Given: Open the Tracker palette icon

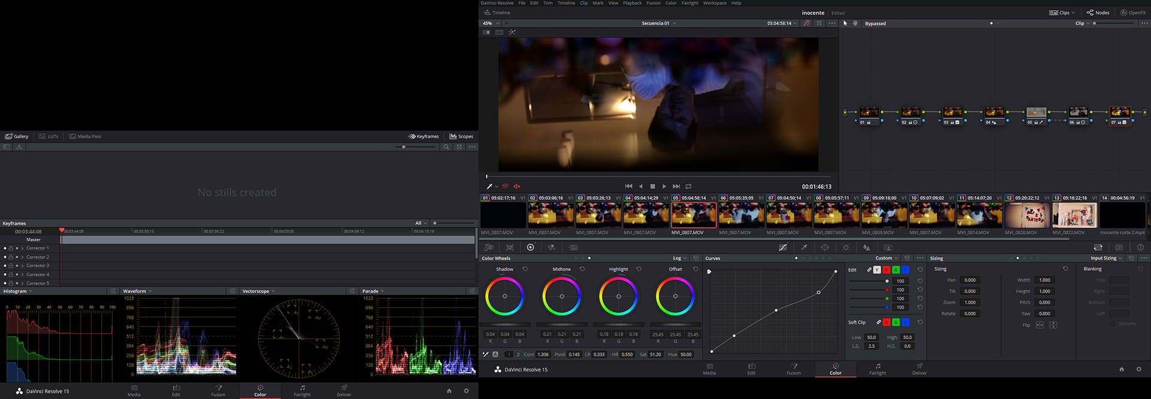Looking at the screenshot, I should point(846,247).
